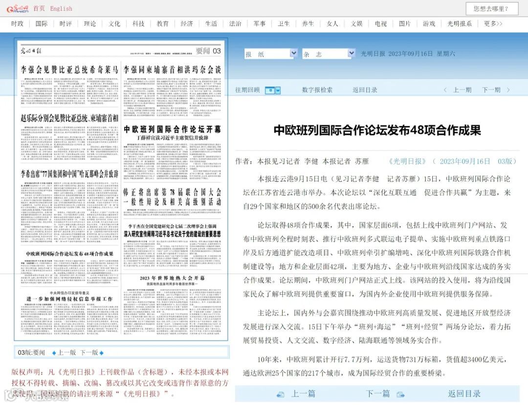
Task: Click the article headline 中欧班列国际合作论坛发布48项合作成果
Action: 377,130
